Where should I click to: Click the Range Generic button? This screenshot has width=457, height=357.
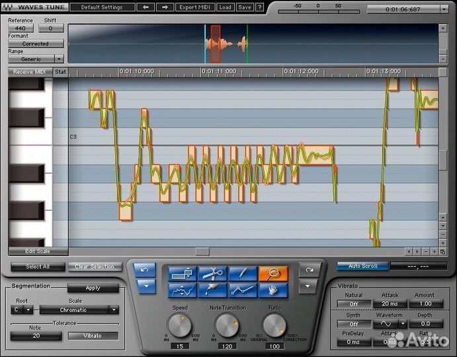coord(32,59)
